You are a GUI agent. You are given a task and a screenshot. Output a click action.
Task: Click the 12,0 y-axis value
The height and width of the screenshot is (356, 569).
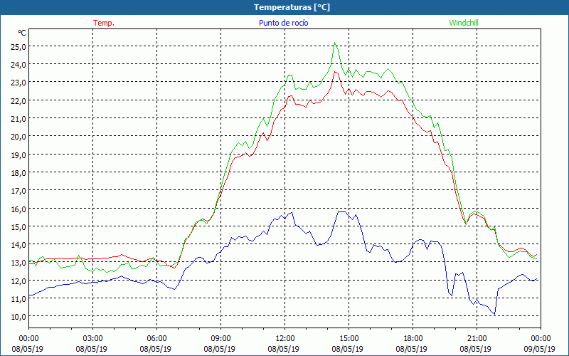click(x=18, y=281)
